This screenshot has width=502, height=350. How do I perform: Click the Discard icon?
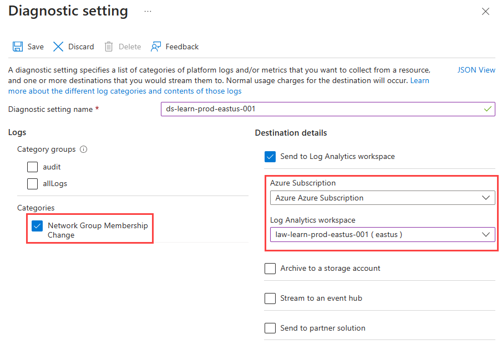tap(58, 47)
